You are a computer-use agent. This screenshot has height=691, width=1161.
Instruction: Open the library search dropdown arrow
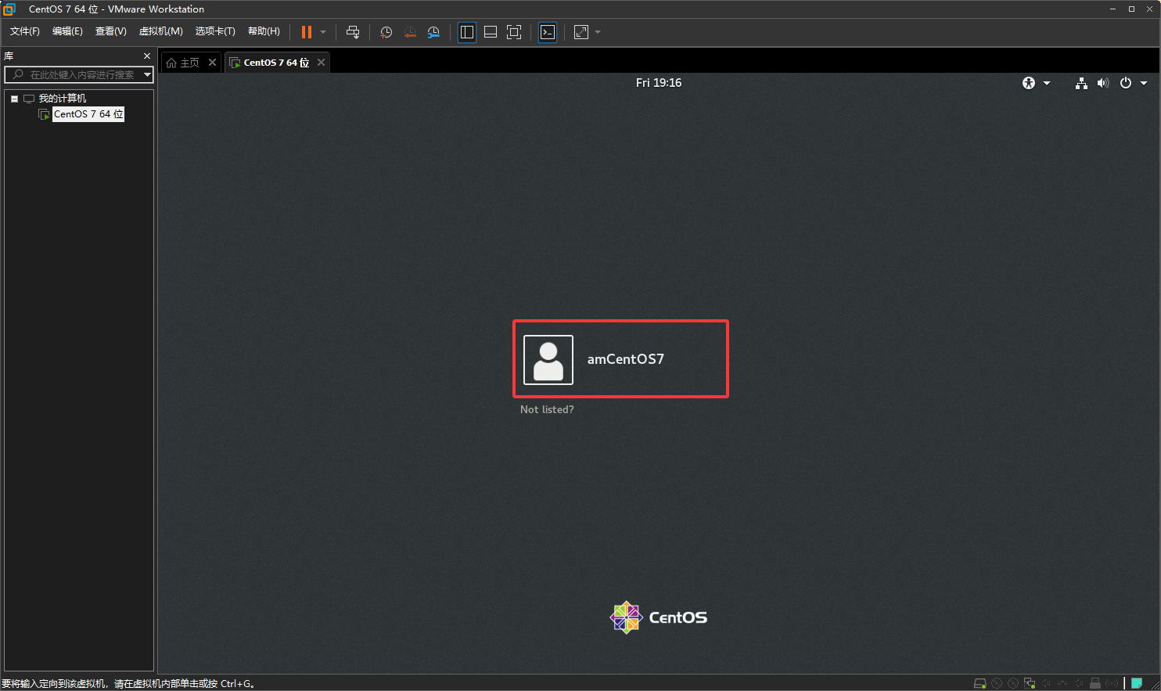coord(147,75)
